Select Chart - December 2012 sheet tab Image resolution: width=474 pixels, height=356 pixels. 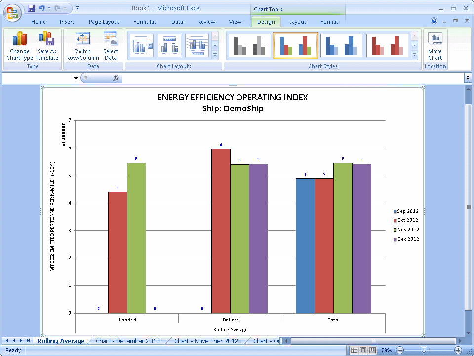(127, 341)
